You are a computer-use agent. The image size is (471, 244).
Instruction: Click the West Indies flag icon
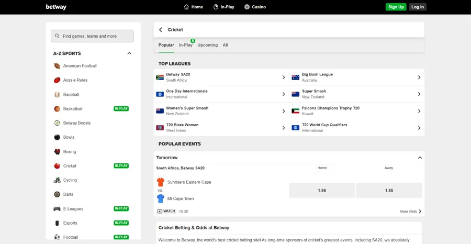click(160, 128)
